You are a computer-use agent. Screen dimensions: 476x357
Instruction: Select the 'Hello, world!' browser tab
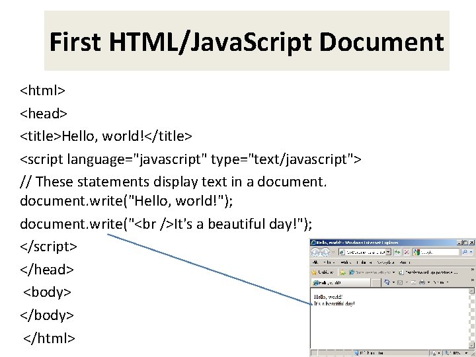click(x=341, y=283)
